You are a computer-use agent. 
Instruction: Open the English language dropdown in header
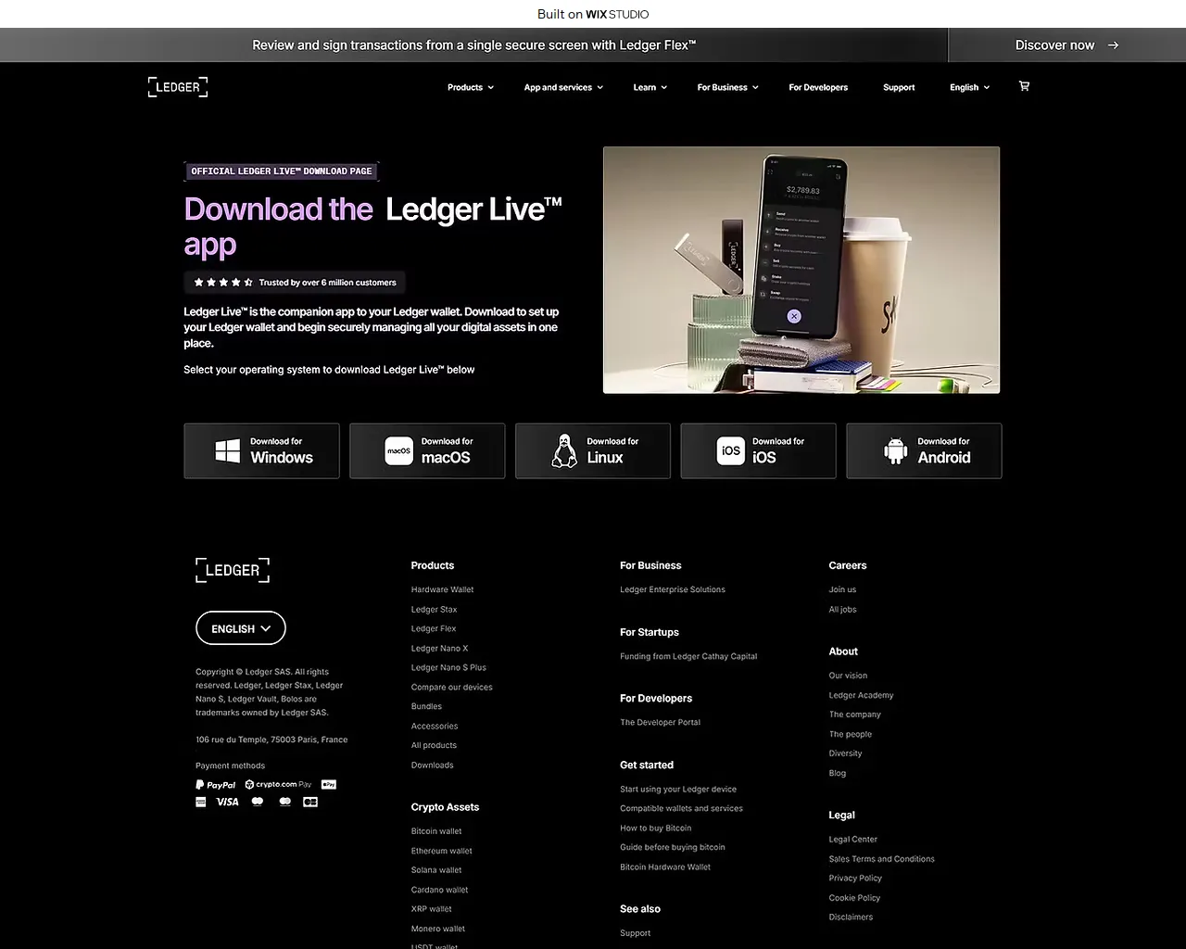point(970,87)
